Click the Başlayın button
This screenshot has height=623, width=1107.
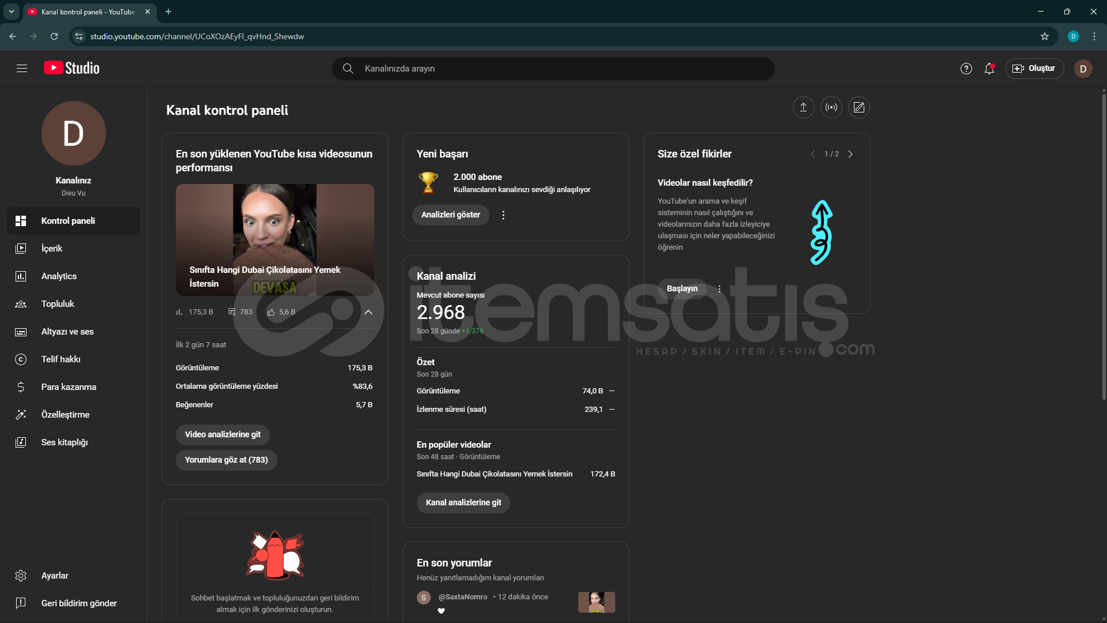pyautogui.click(x=682, y=289)
